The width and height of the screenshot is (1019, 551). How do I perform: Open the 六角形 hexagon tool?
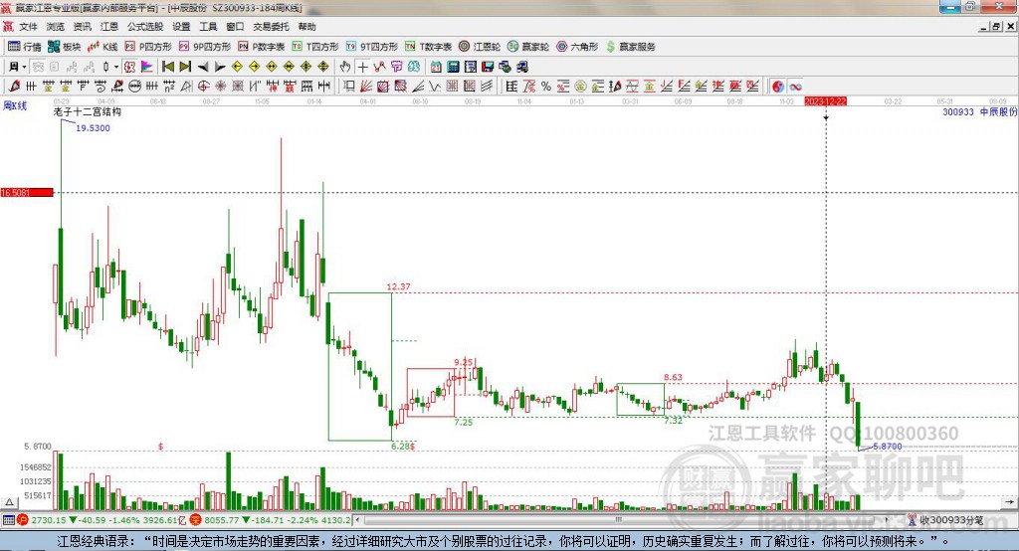pos(577,47)
